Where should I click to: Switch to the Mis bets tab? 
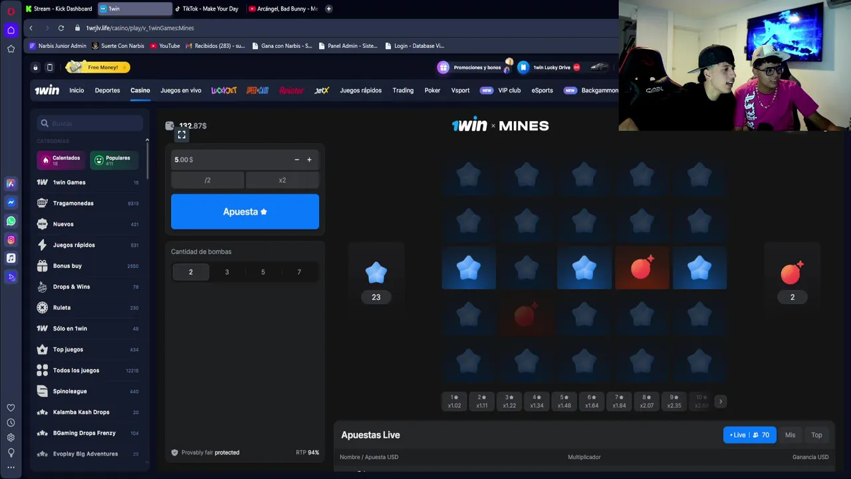tap(790, 435)
